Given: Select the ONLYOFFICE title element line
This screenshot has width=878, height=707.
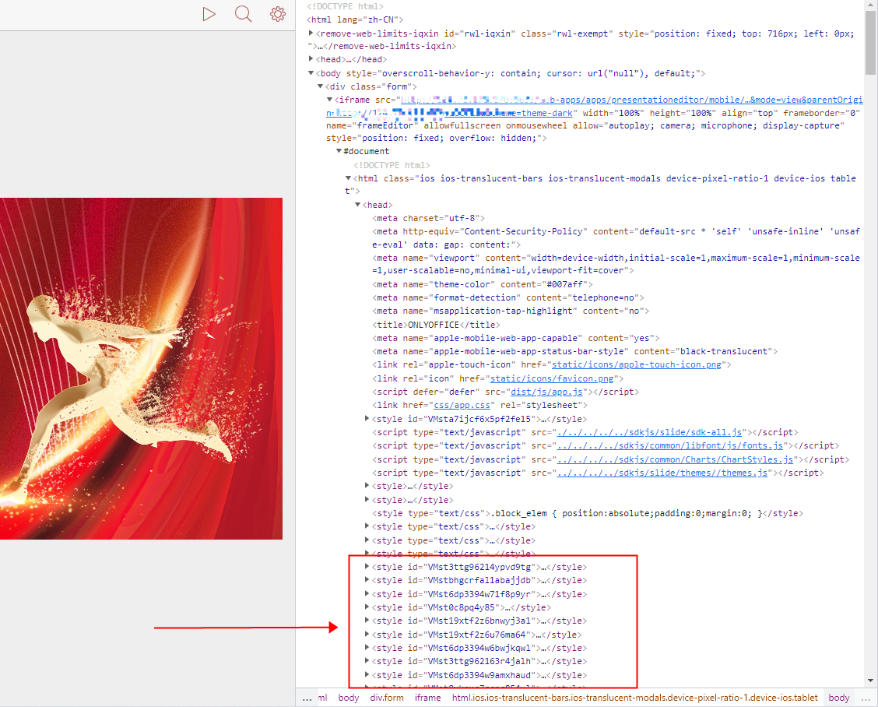Looking at the screenshot, I should 436,325.
